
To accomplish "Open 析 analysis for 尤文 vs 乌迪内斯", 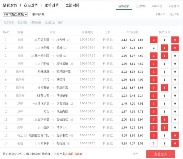I will (x=104, y=112).
